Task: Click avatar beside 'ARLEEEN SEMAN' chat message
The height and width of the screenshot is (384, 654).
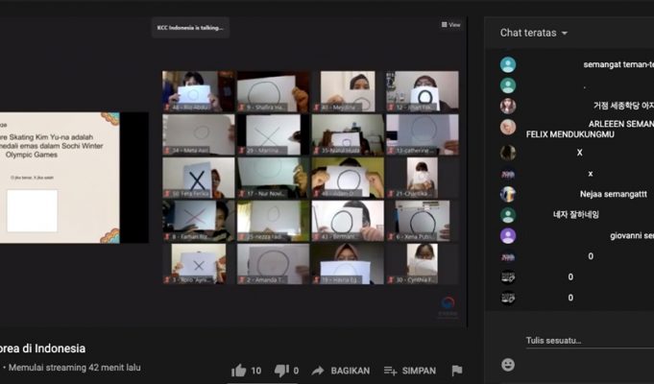Action: (508, 127)
